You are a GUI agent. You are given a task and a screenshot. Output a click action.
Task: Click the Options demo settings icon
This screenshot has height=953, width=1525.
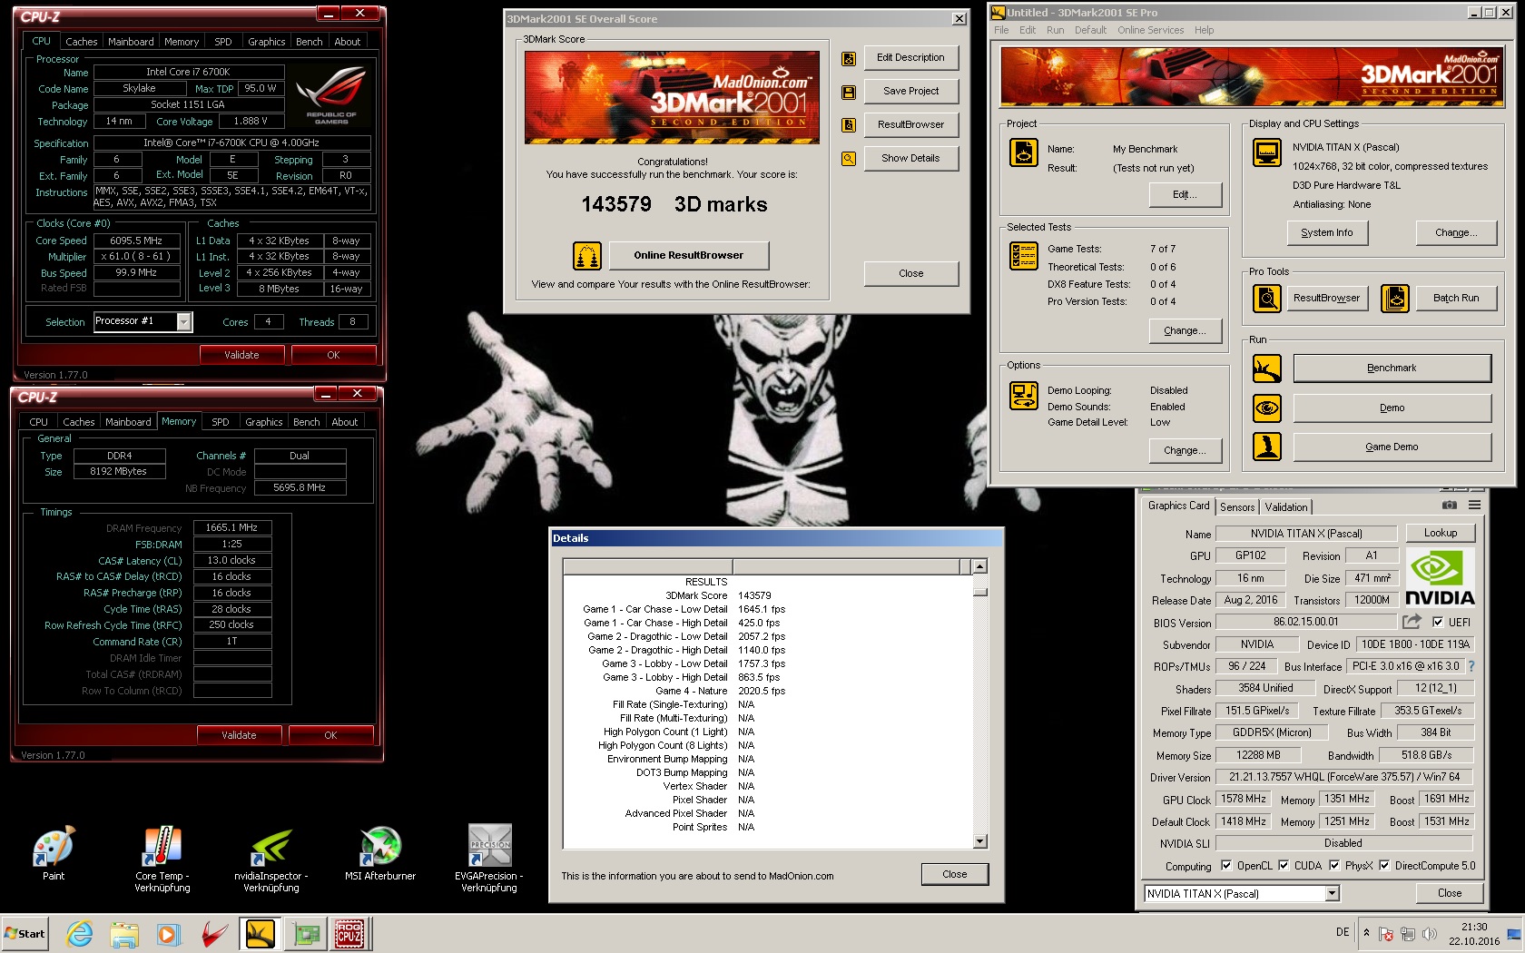pyautogui.click(x=1024, y=396)
